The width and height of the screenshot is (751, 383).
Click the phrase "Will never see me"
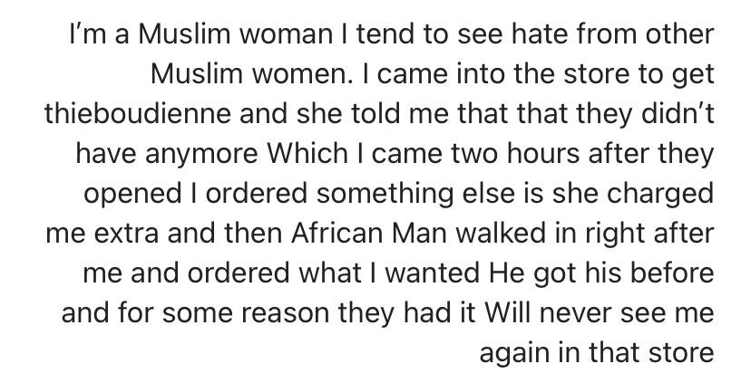(600, 312)
